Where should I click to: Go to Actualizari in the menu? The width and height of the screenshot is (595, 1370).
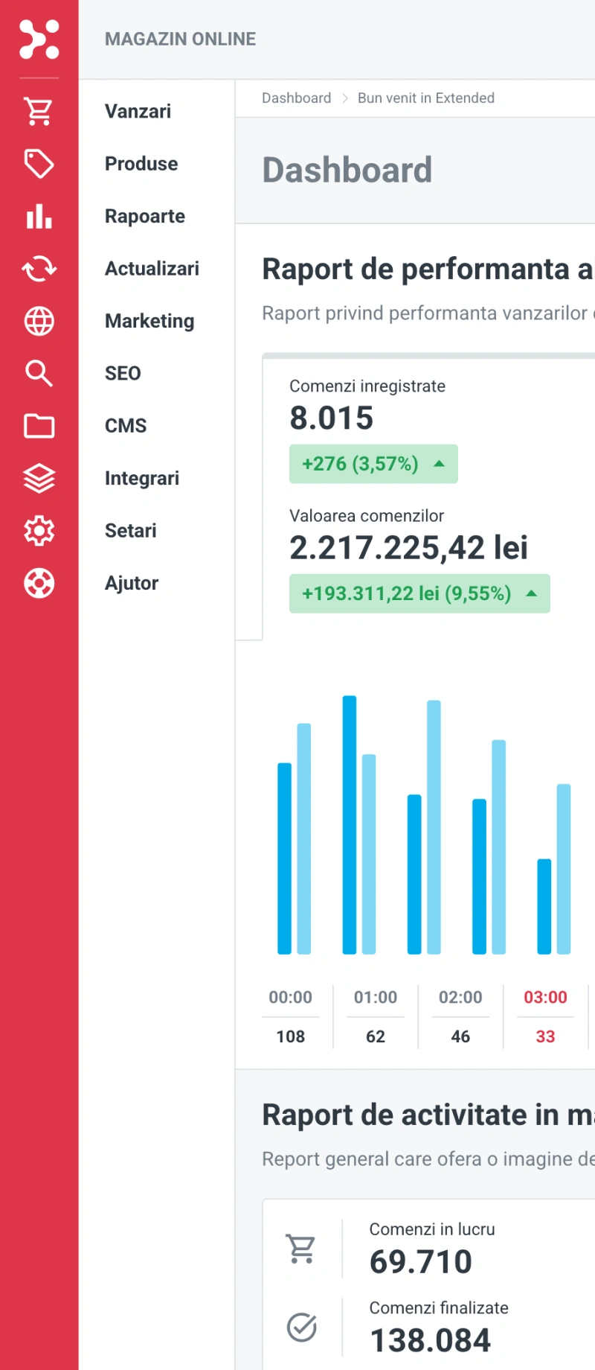[152, 269]
